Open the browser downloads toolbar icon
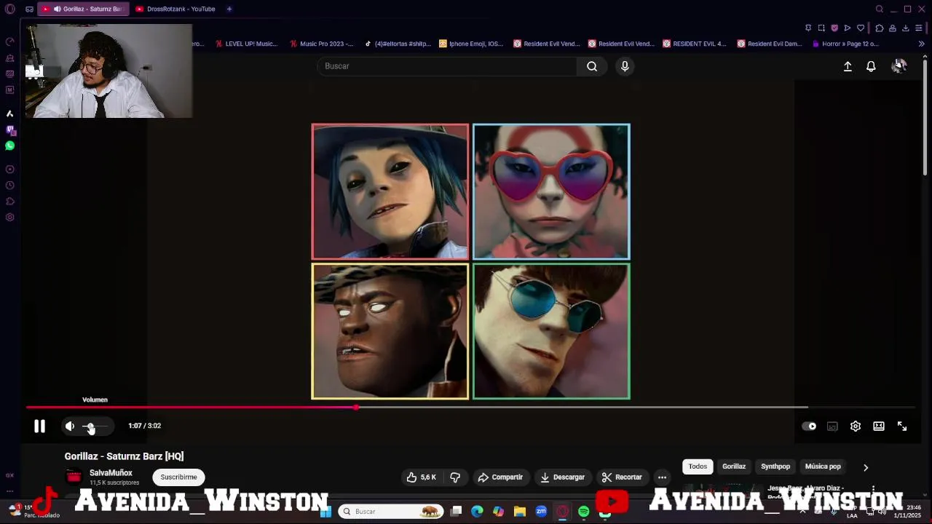 [906, 28]
